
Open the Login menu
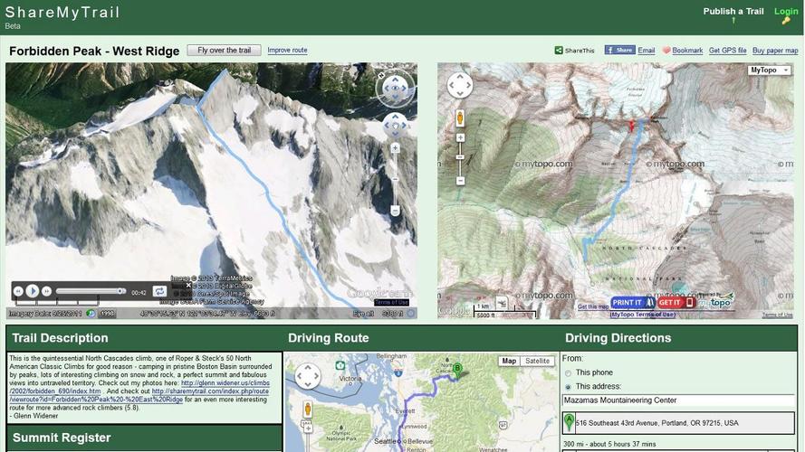pyautogui.click(x=786, y=12)
